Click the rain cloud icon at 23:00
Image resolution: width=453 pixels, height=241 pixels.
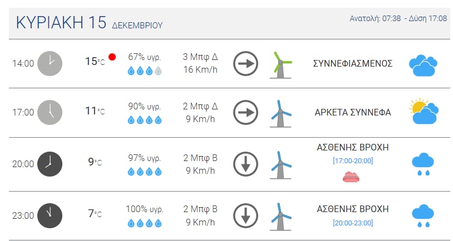[x=422, y=215]
